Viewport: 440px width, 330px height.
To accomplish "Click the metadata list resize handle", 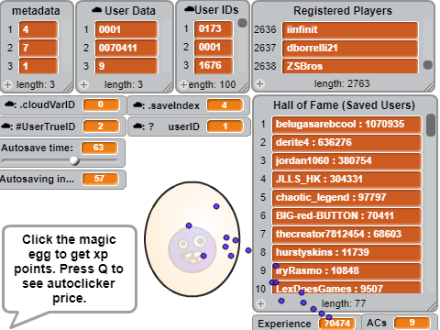I will (68, 87).
